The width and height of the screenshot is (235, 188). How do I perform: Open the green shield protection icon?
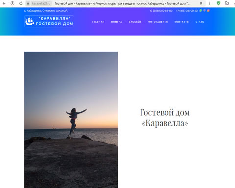tap(218, 3)
